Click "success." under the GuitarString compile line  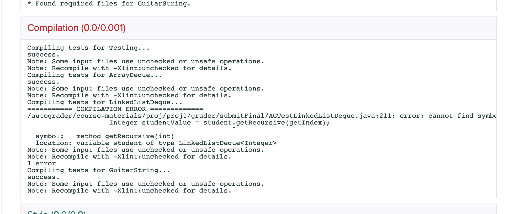pos(43,177)
